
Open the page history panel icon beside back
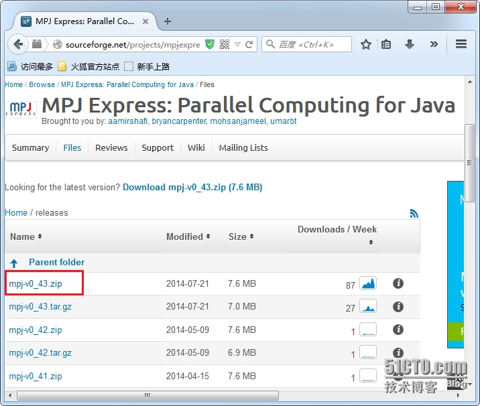(x=37, y=44)
